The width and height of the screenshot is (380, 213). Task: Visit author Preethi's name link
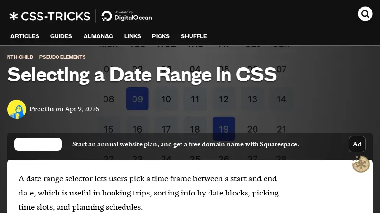coord(41,109)
